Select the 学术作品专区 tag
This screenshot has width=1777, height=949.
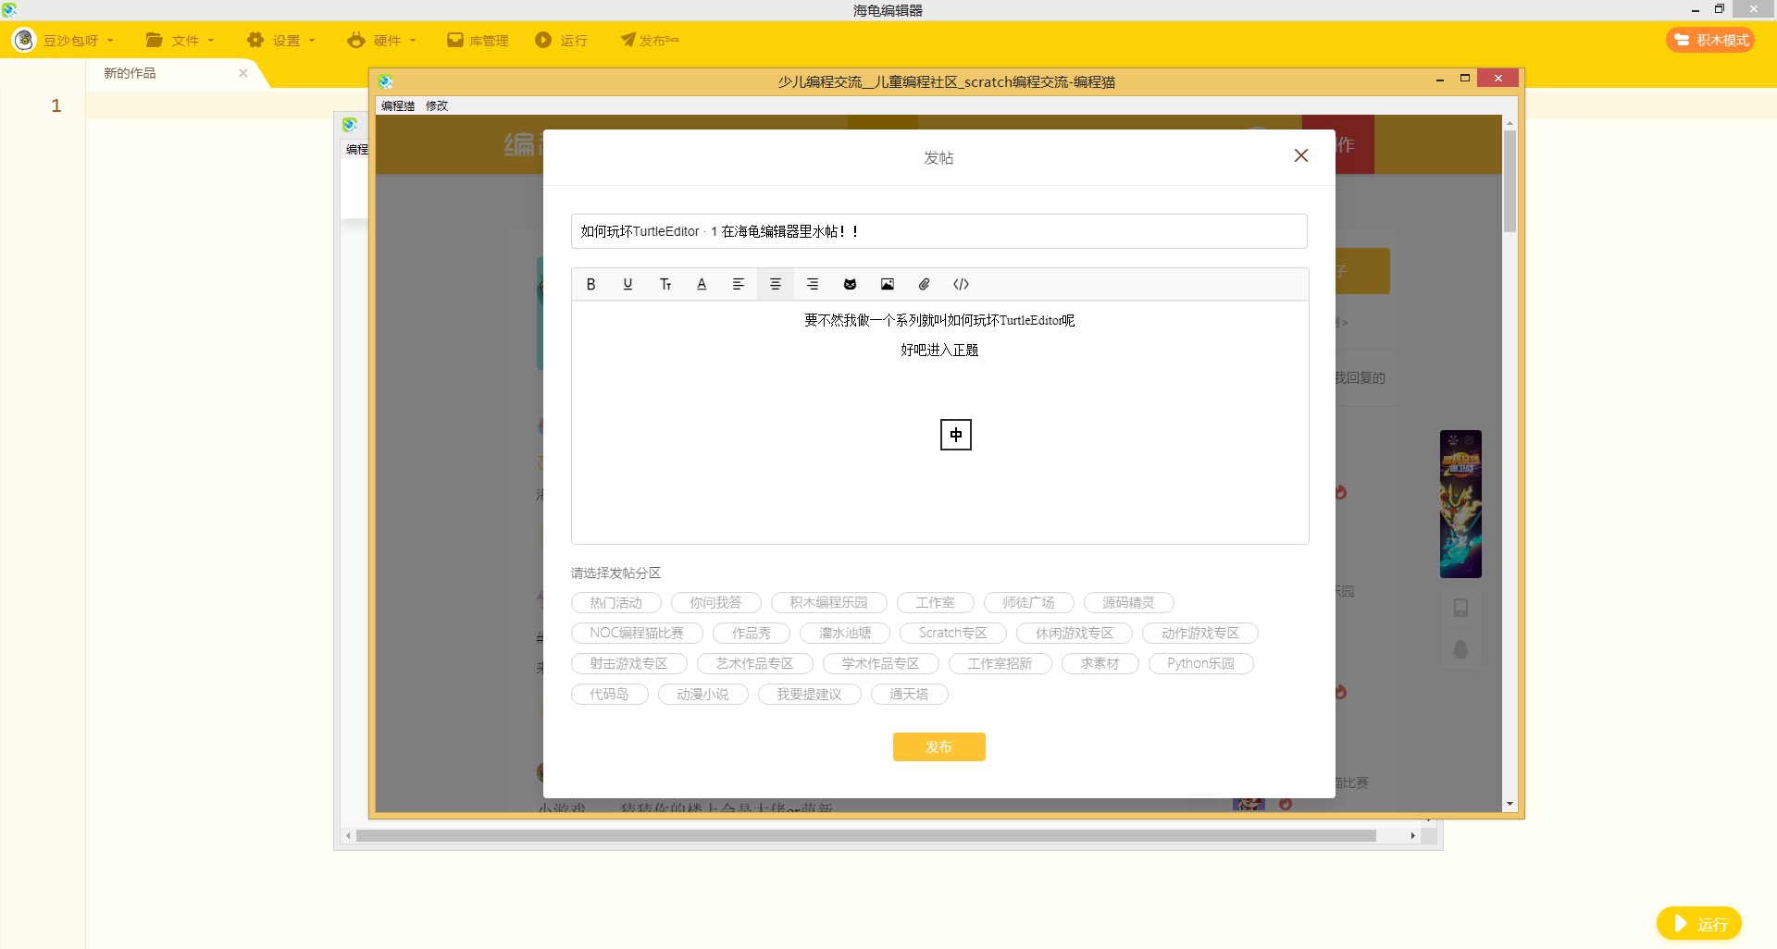(x=881, y=664)
